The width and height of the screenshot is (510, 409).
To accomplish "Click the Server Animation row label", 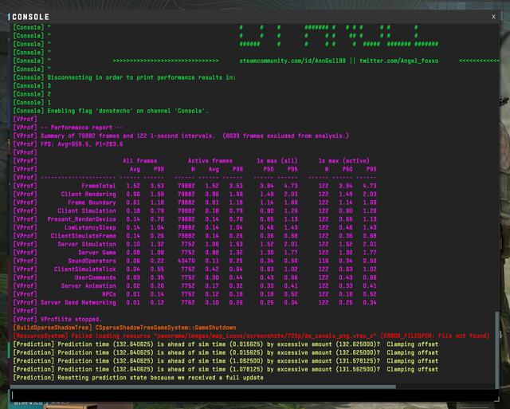I will (88, 285).
